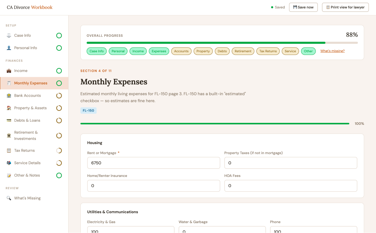Image resolution: width=376 pixels, height=233 pixels.
Task: Click the person icon beside Personal Info
Action: 9,48
